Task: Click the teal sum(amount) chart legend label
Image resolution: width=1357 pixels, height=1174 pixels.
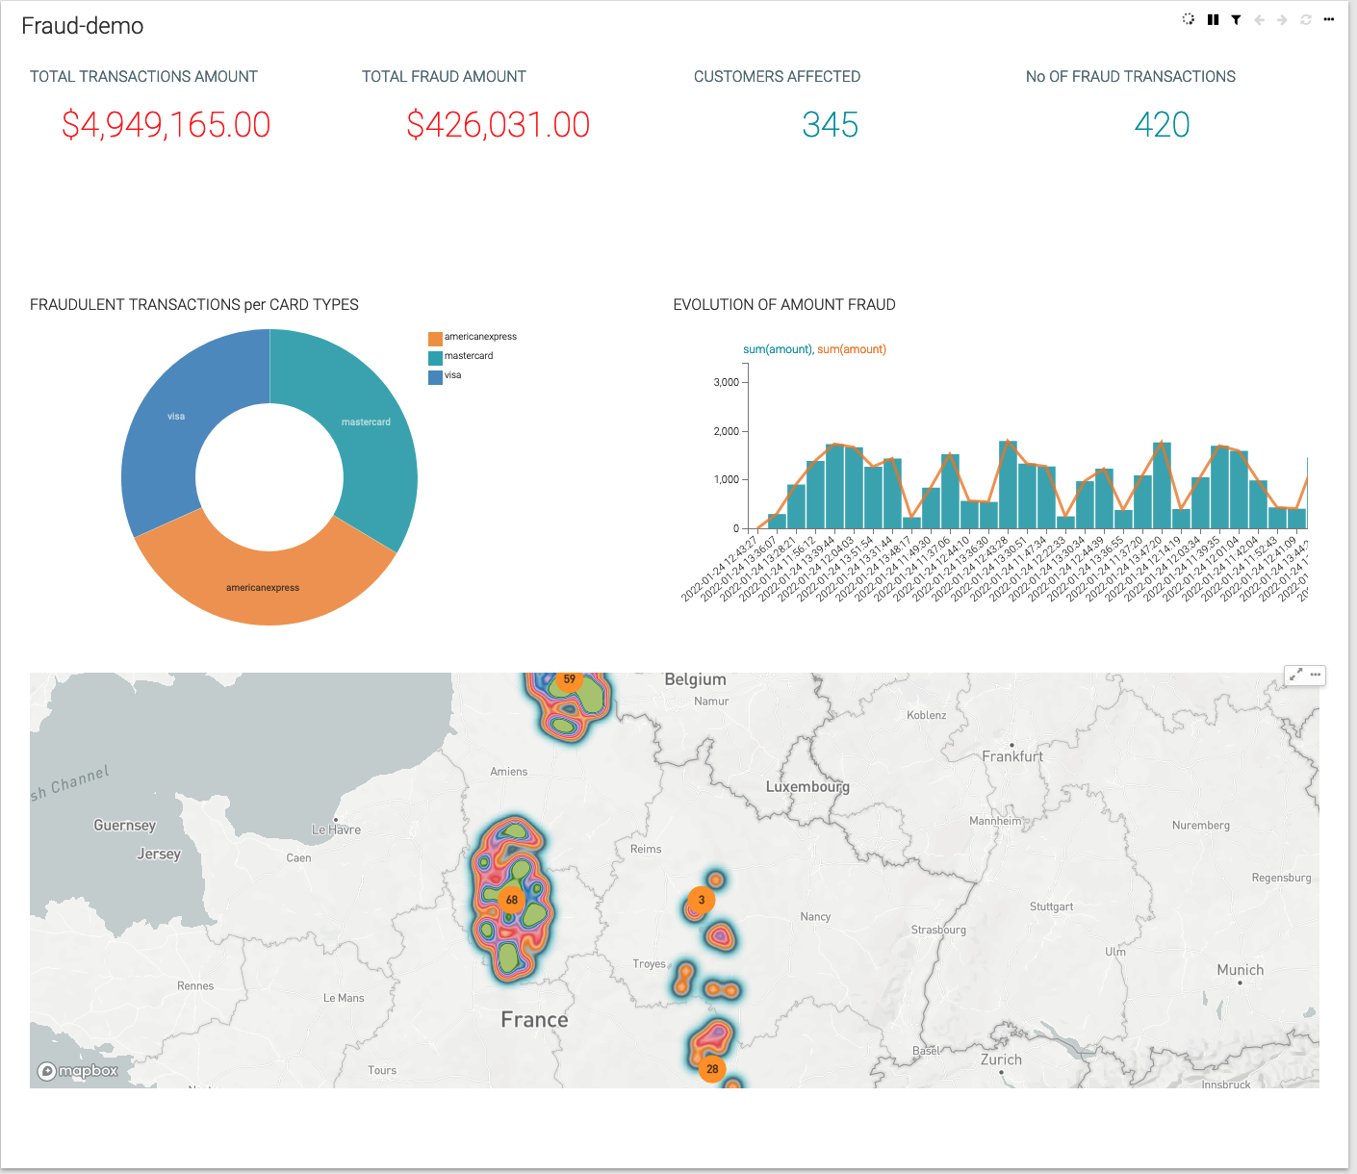Action: tap(778, 349)
